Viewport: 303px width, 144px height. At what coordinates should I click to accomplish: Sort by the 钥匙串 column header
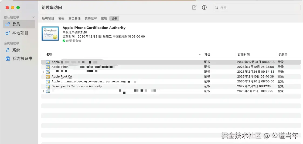pos(283,55)
